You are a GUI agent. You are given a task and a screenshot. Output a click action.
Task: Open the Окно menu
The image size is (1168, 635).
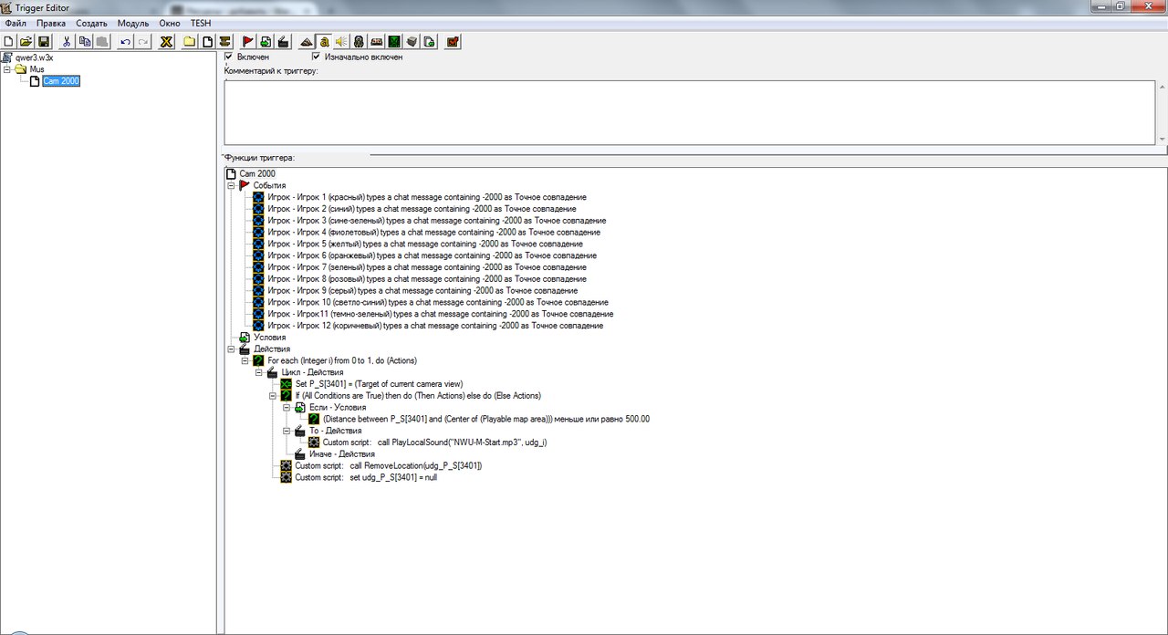(x=170, y=22)
